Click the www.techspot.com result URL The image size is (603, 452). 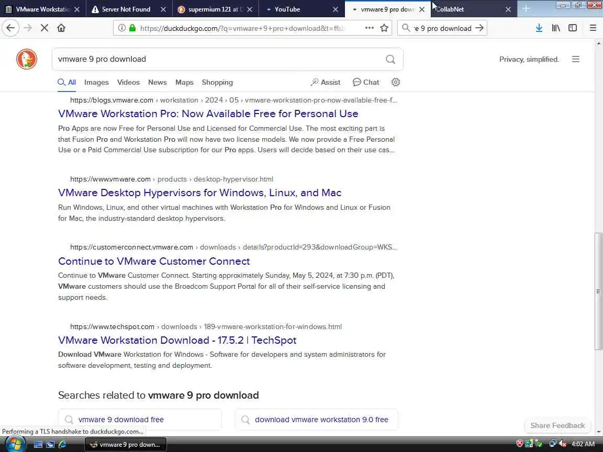[206, 326]
